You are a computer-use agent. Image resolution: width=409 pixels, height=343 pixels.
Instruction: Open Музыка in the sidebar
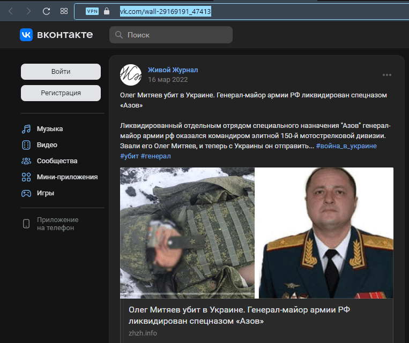[x=50, y=129]
